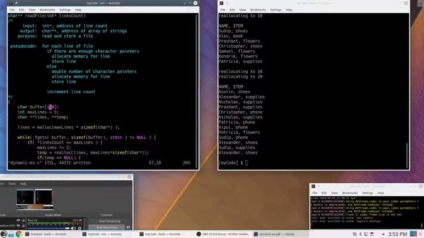
Task: Click Stop Recording in OBS
Action: 107,227
